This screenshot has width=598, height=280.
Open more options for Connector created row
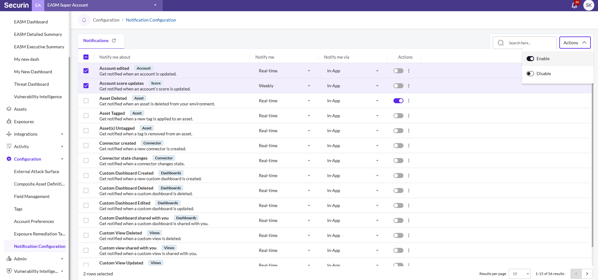[409, 146]
